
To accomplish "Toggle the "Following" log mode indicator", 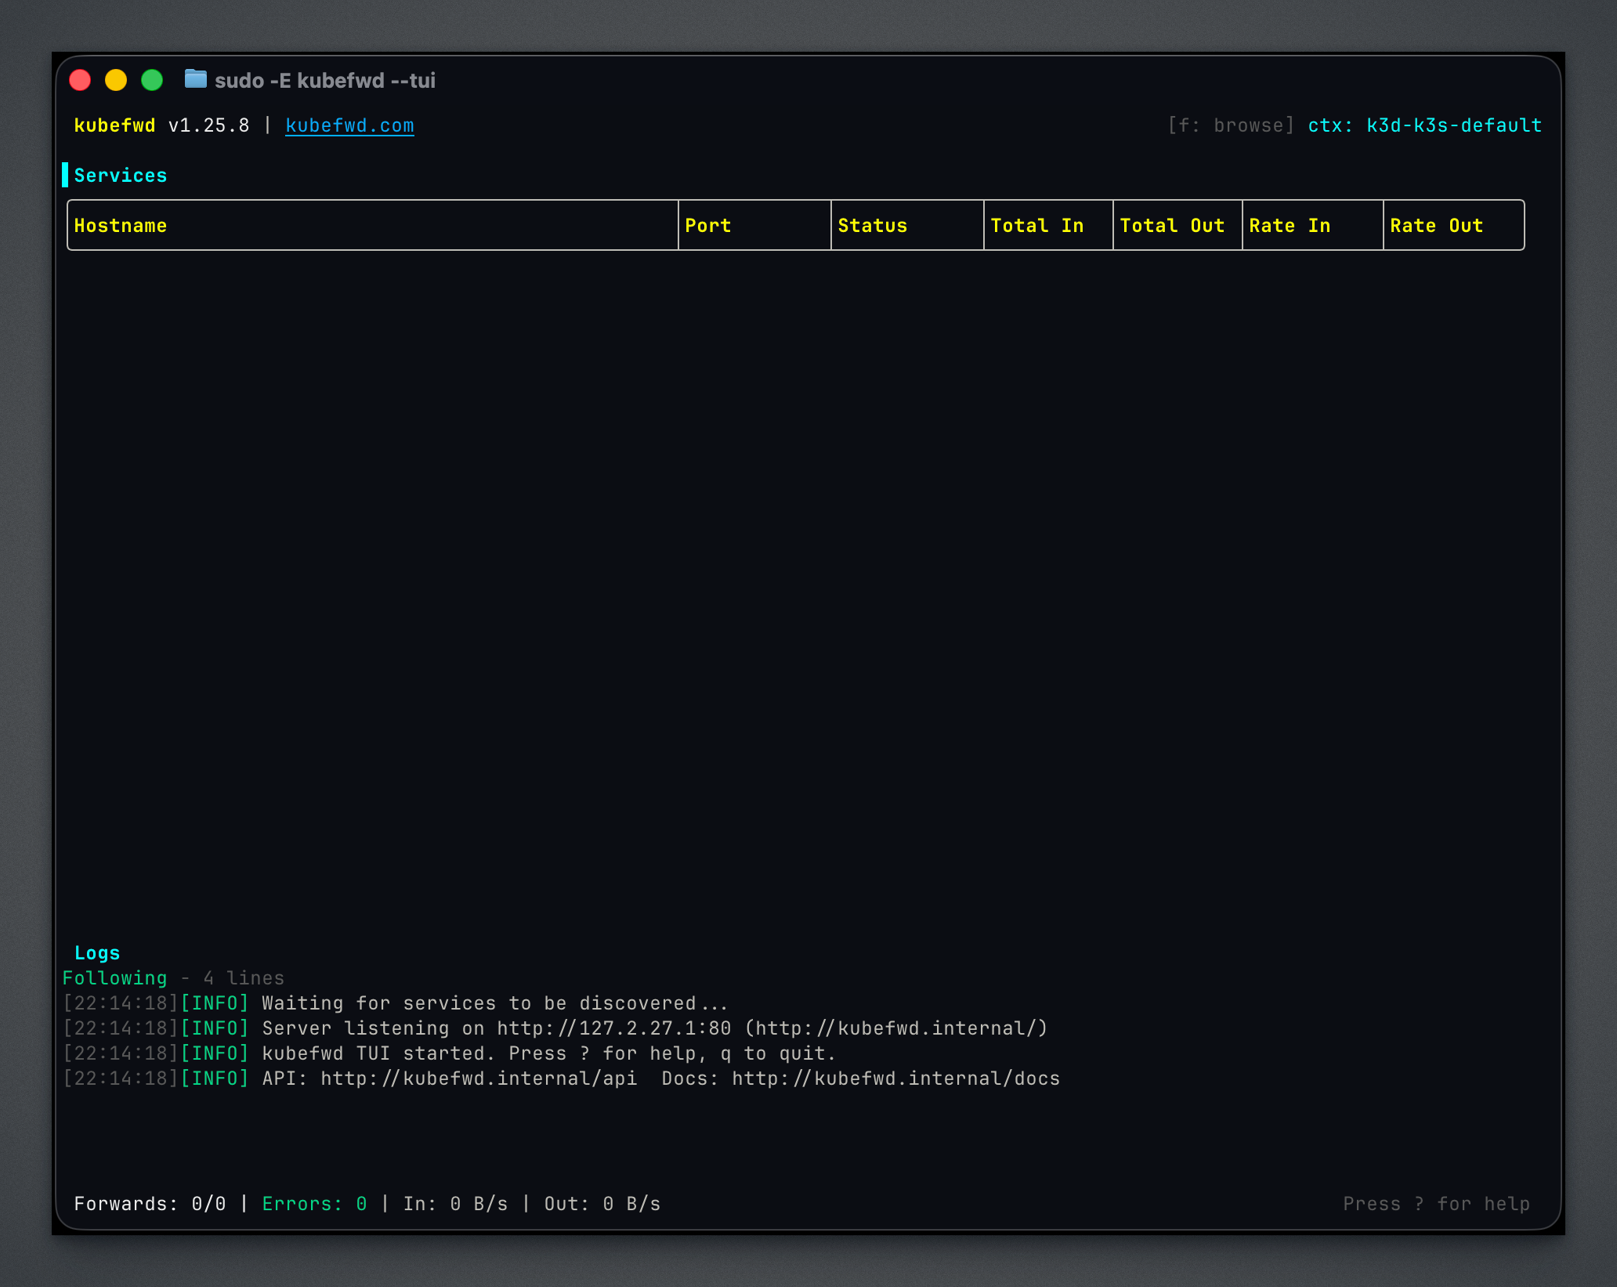I will [x=115, y=977].
